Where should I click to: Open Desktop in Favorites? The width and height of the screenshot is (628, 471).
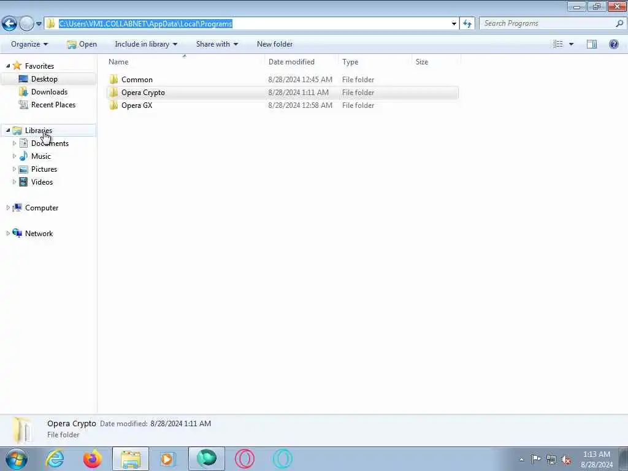point(44,79)
